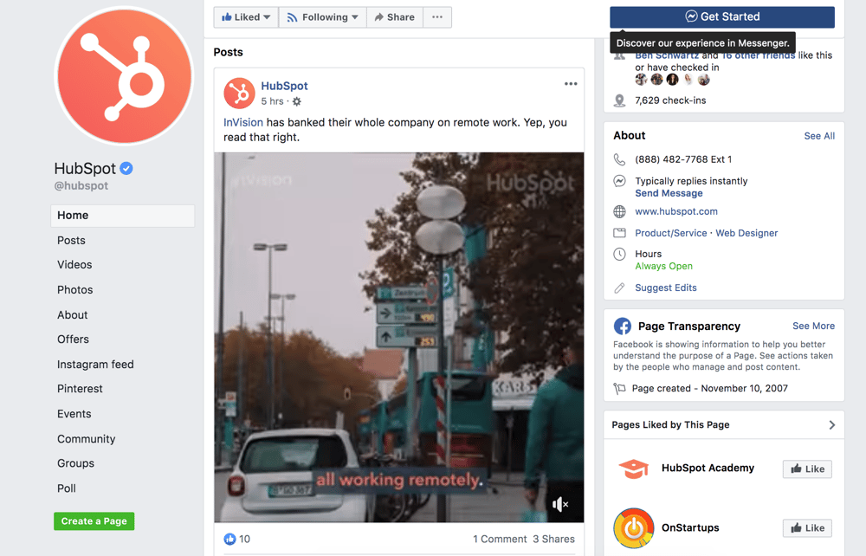Open the Posts section in sidebar

pos(71,240)
